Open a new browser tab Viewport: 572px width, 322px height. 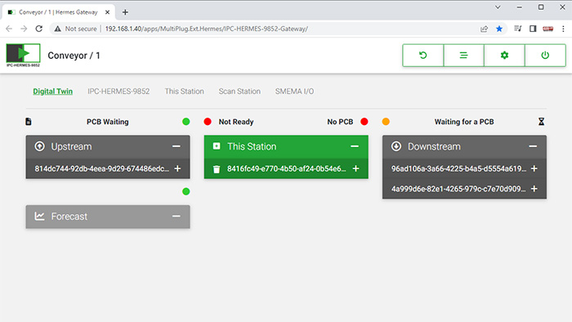tap(125, 12)
